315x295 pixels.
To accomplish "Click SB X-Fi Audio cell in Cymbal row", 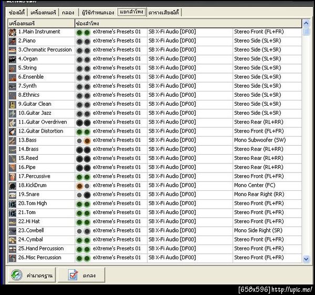I will [190, 240].
